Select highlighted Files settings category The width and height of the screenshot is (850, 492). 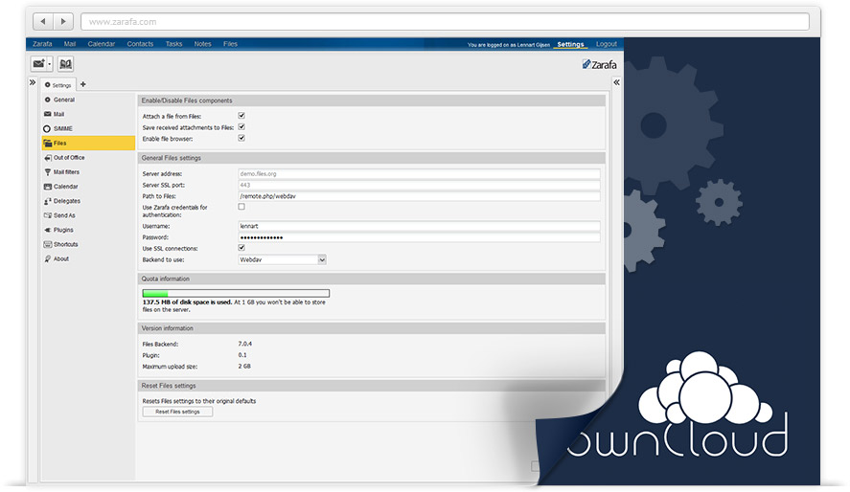coord(88,143)
